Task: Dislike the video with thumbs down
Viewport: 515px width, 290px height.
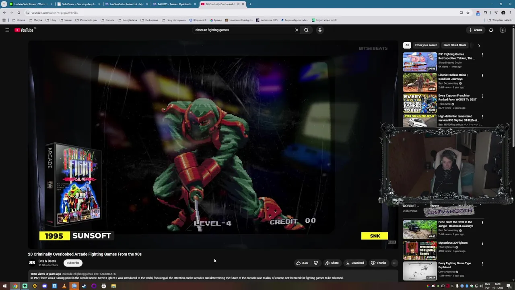Action: (x=316, y=263)
